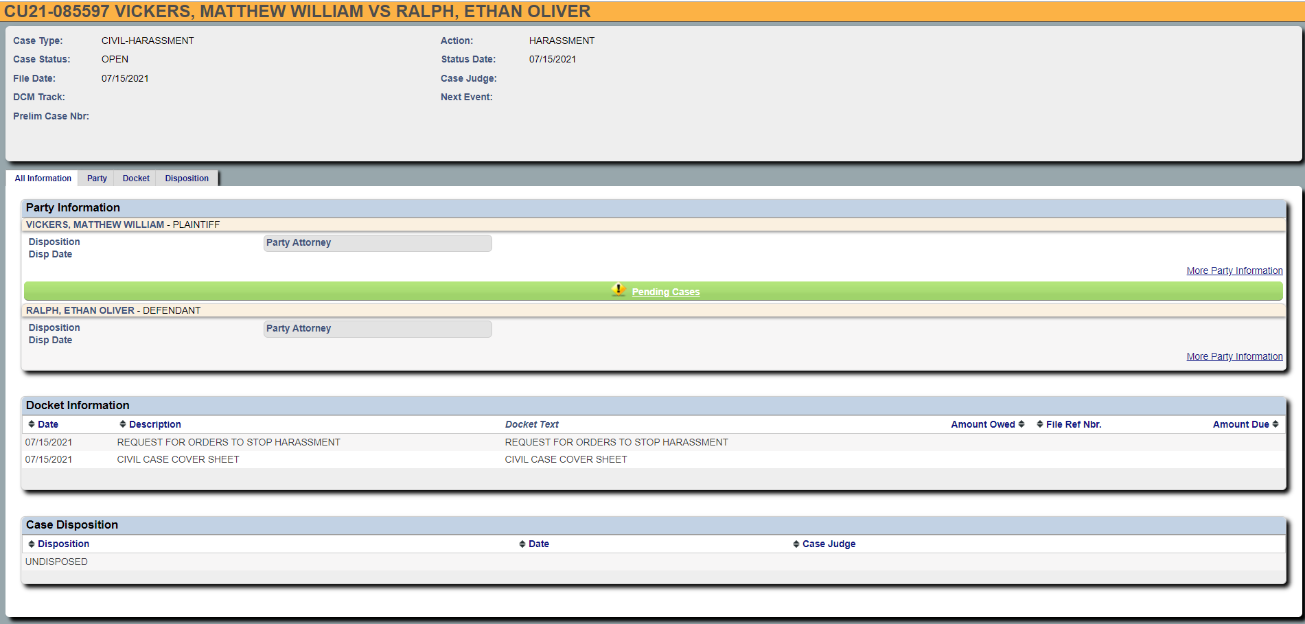Click the Case Judge label in the case summary
This screenshot has width=1305, height=624.
pyautogui.click(x=469, y=78)
